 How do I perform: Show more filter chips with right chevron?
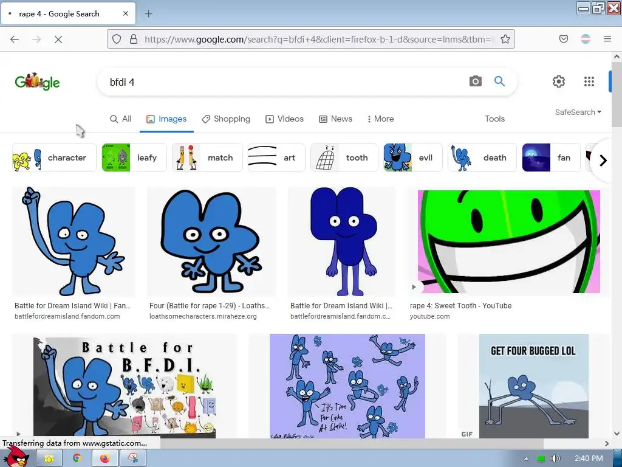pos(603,161)
